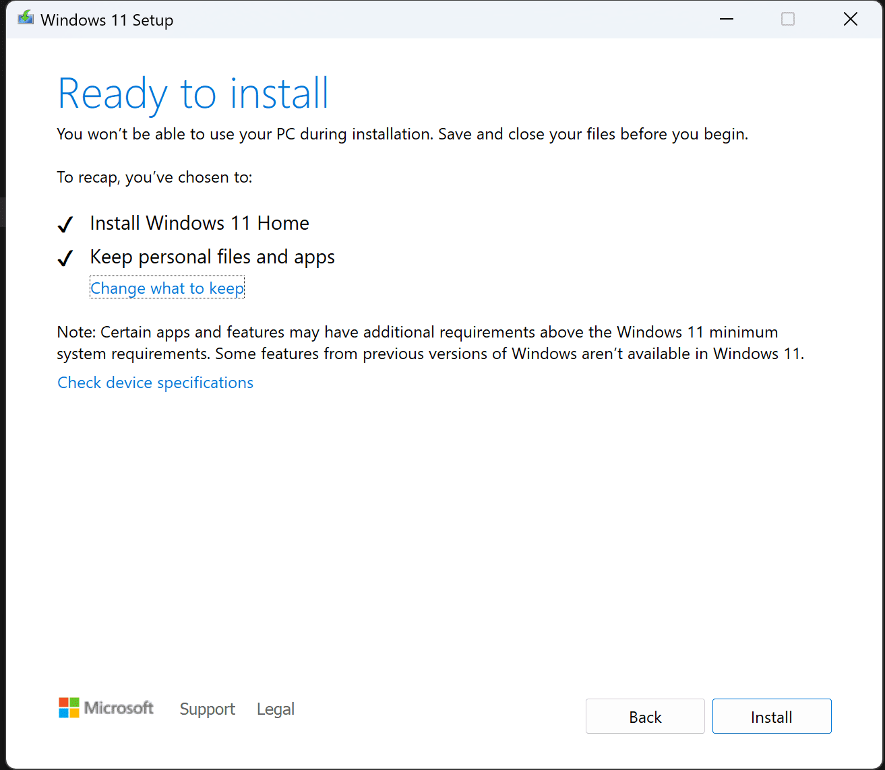Click the Keep personal files and apps text
This screenshot has width=885, height=770.
212,257
